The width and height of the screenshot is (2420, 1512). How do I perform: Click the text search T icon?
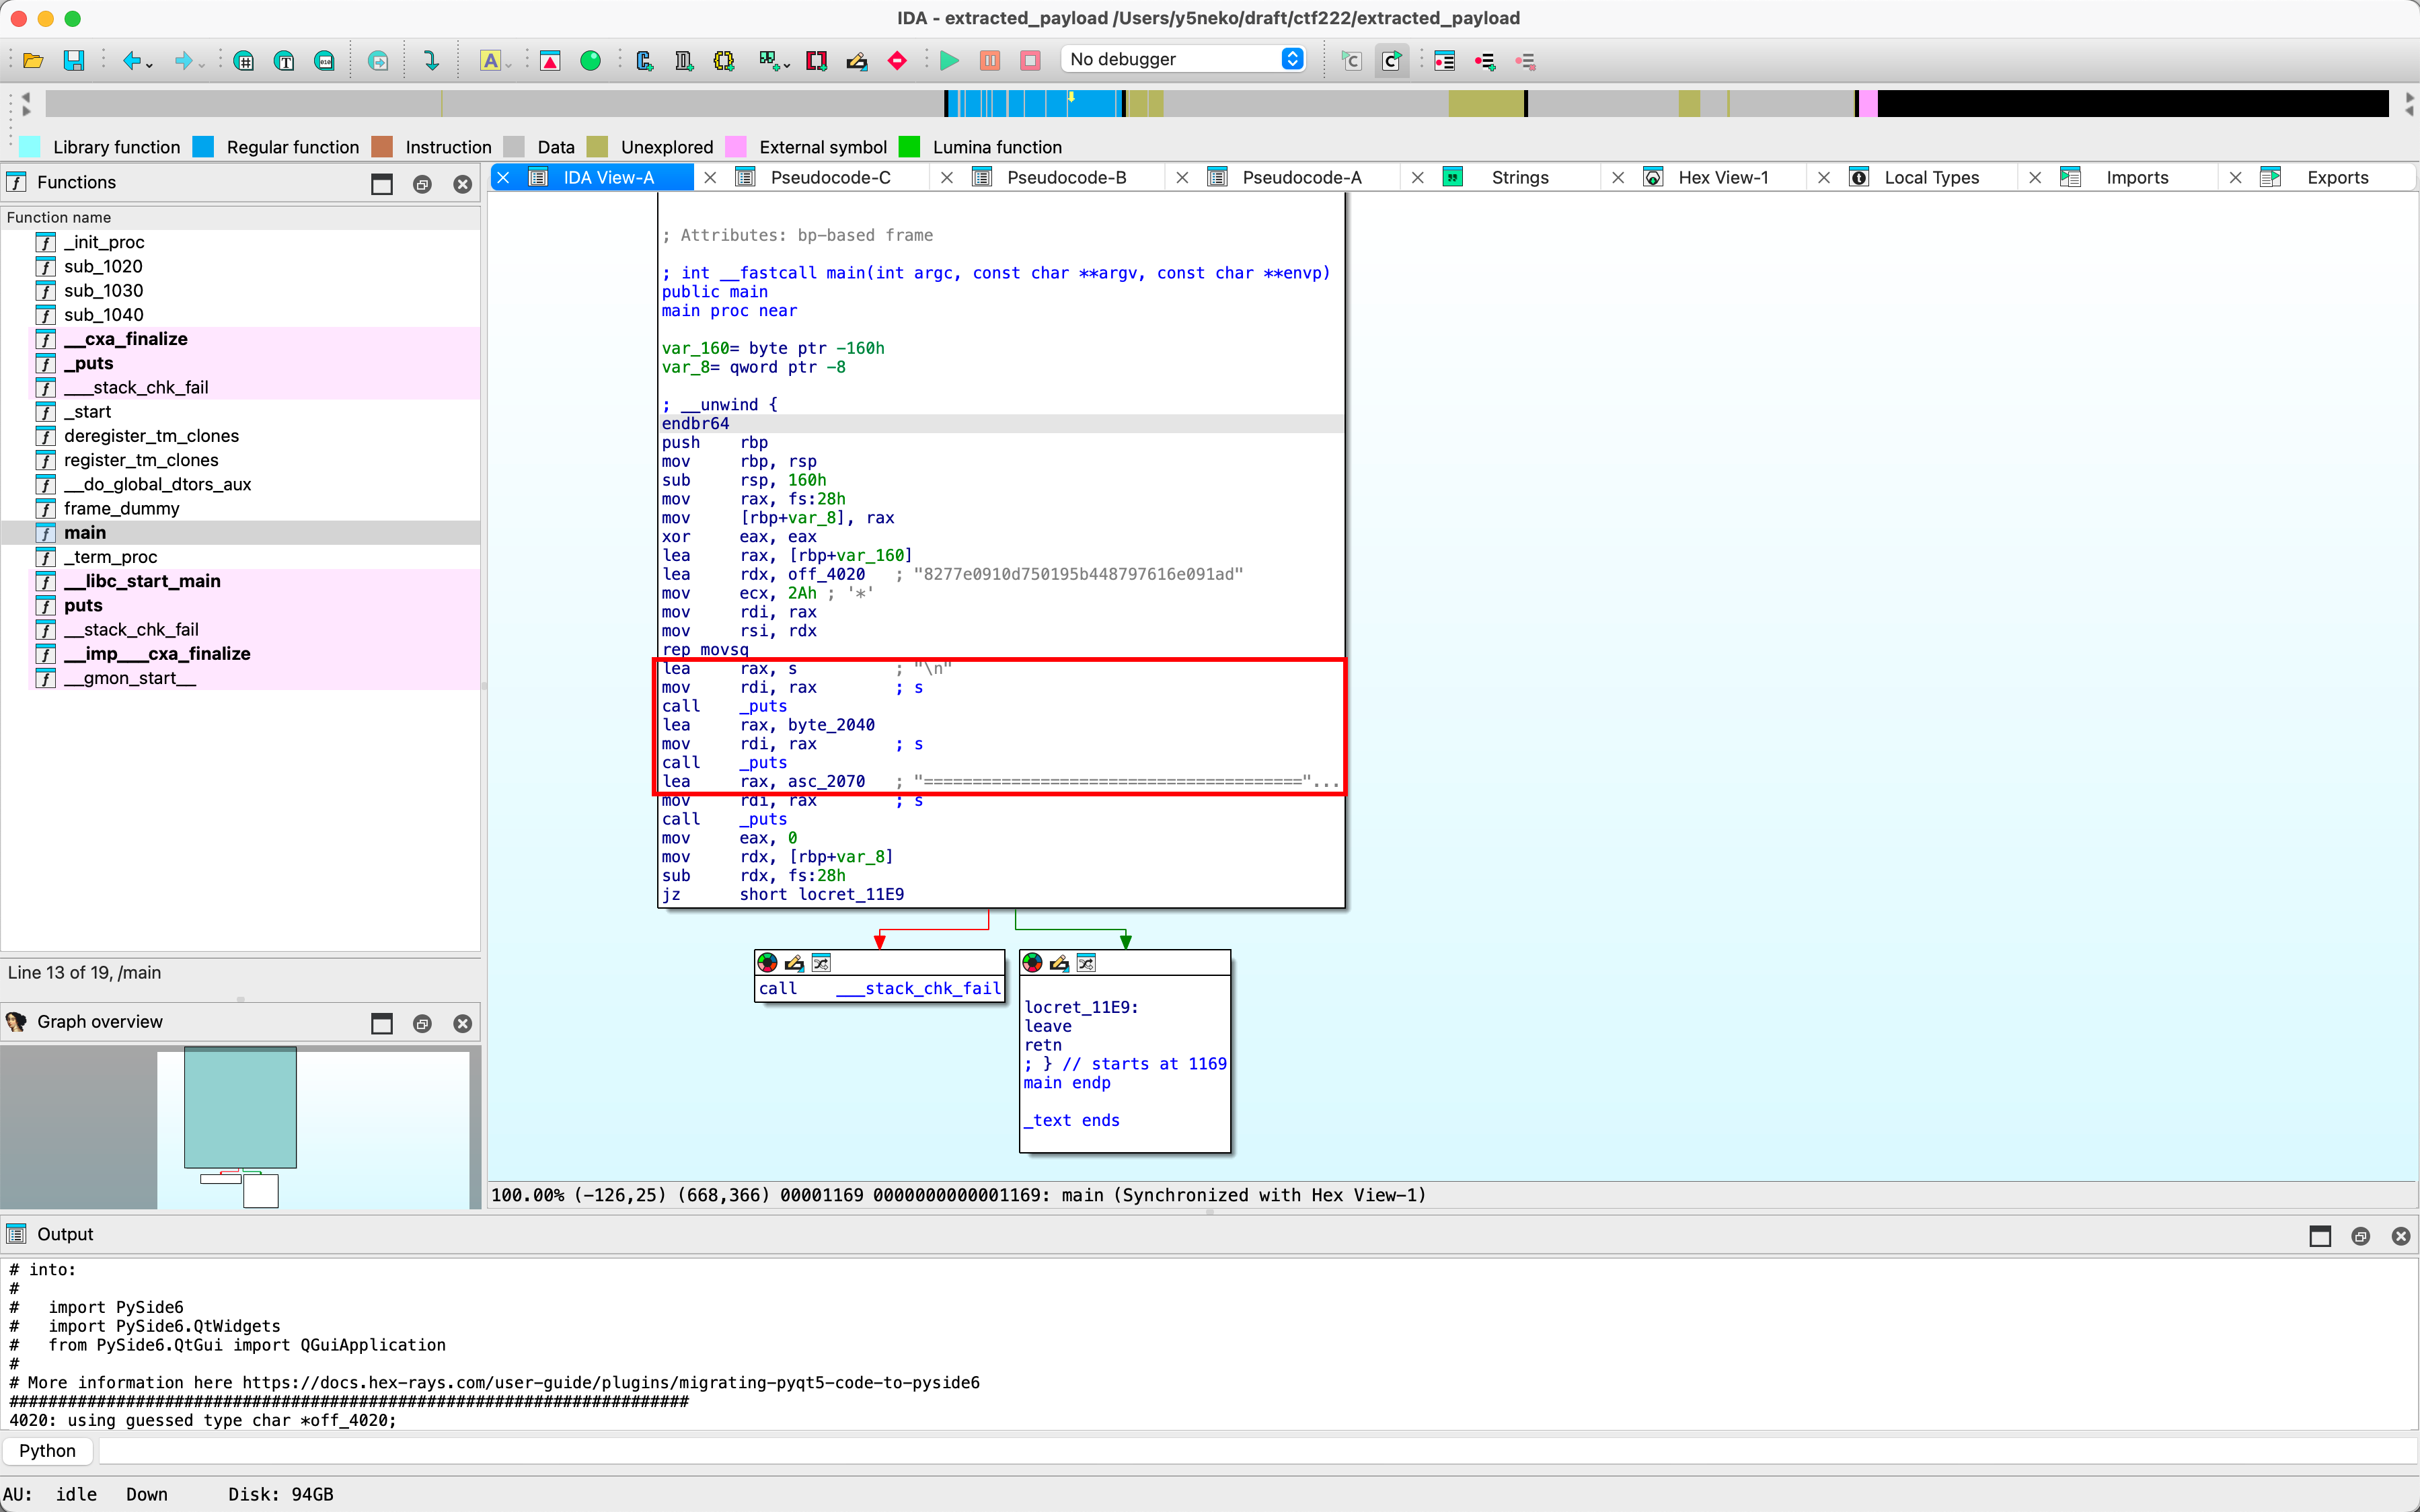pyautogui.click(x=285, y=61)
